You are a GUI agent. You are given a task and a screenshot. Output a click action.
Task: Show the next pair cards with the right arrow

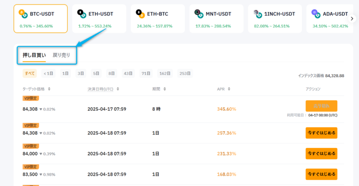click(x=352, y=18)
